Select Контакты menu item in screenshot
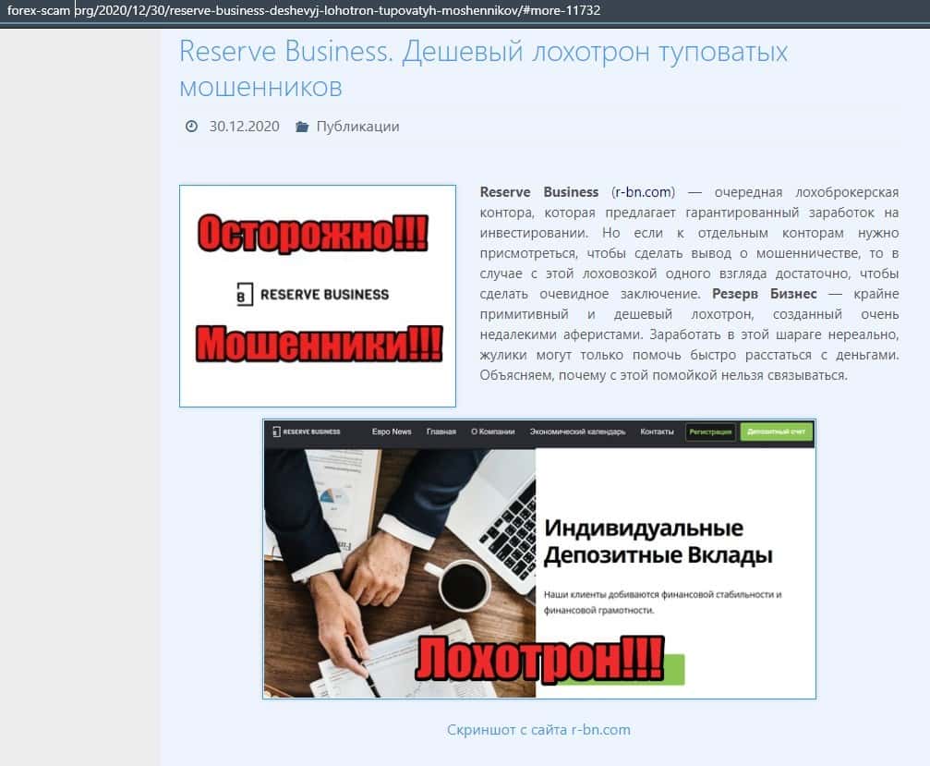Image resolution: width=930 pixels, height=766 pixels. click(658, 432)
